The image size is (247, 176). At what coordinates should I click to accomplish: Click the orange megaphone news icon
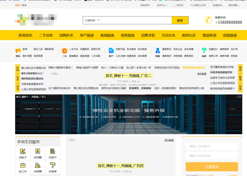[x=18, y=50]
